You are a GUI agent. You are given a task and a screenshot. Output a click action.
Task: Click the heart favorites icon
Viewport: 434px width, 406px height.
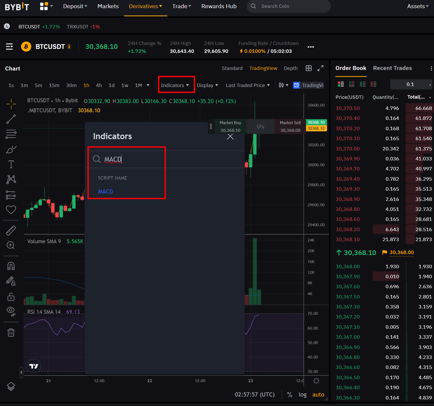11,210
